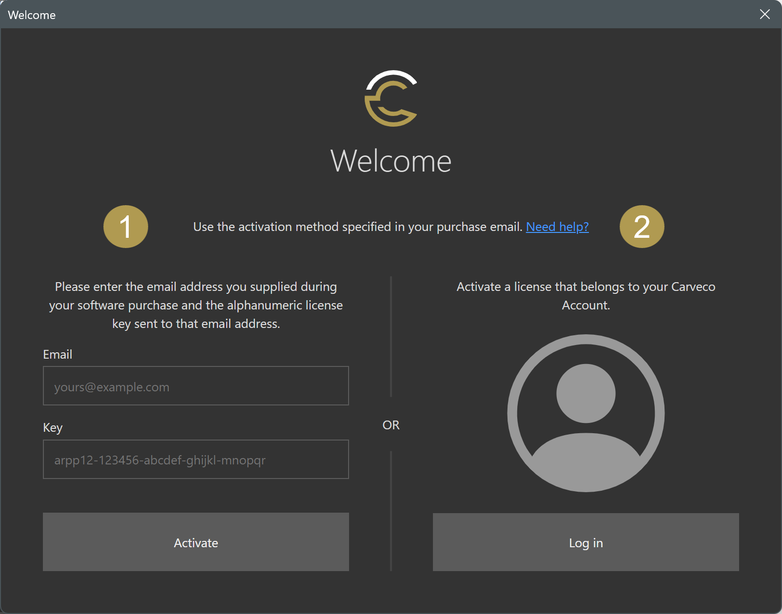Image resolution: width=782 pixels, height=614 pixels.
Task: Click the large Welcome heading text
Action: [x=391, y=161]
